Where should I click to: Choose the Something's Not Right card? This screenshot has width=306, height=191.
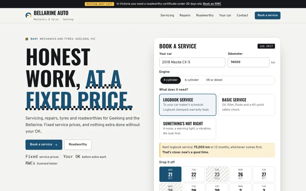click(x=188, y=129)
